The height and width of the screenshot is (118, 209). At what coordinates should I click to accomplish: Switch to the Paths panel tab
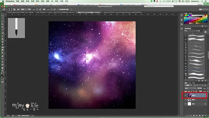[194, 83]
